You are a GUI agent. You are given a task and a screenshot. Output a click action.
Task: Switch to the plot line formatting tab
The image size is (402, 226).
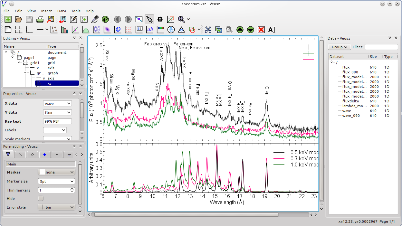pos(20,155)
